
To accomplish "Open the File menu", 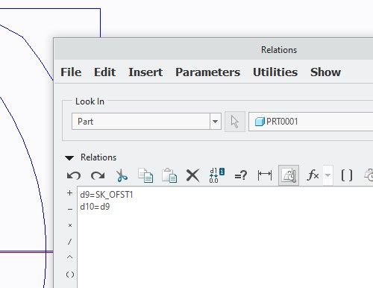I will pos(71,72).
